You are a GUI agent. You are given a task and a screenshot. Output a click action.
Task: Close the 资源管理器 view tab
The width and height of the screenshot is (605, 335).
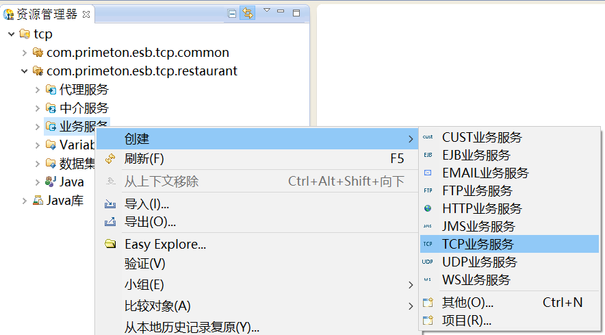86,14
